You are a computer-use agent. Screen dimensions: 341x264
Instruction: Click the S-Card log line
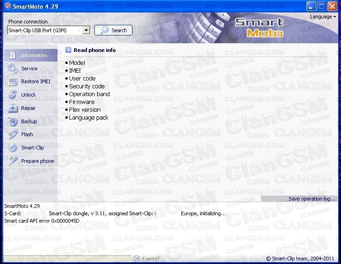[x=115, y=213]
